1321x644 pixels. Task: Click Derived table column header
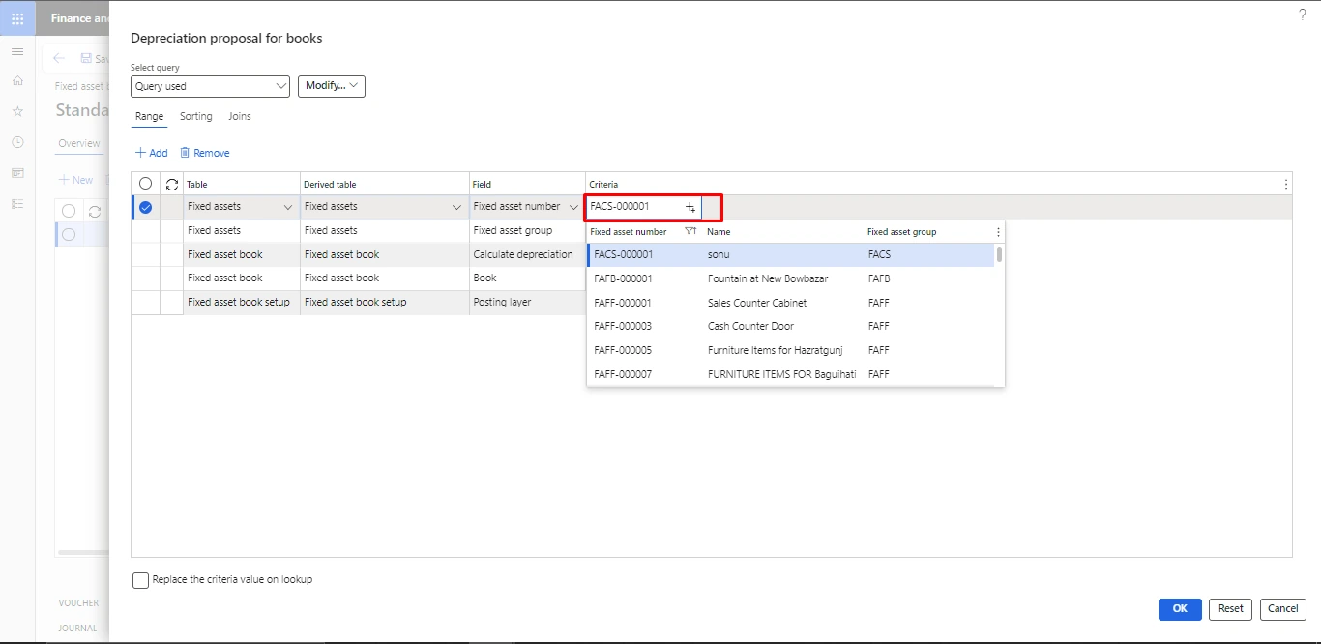(331, 184)
